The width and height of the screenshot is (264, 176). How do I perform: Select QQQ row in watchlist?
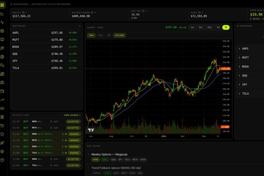coord(47,54)
